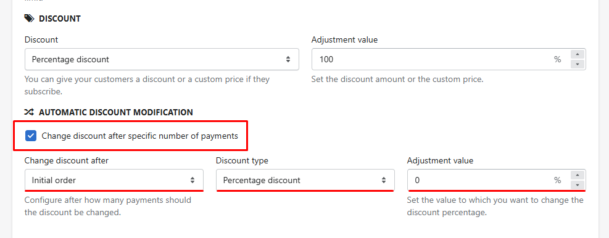
Task: Decrement the bottom Adjustment value 0 with down arrow
Action: tap(578, 185)
